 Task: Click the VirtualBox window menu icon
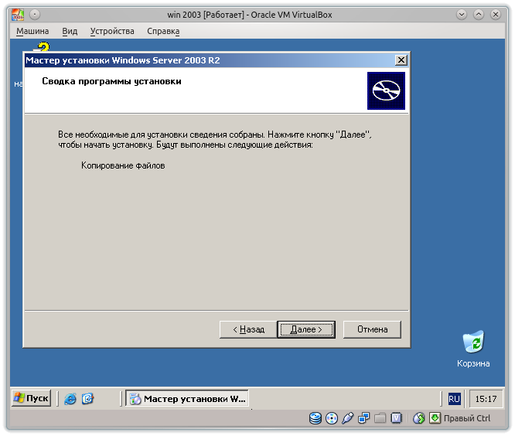coord(18,15)
